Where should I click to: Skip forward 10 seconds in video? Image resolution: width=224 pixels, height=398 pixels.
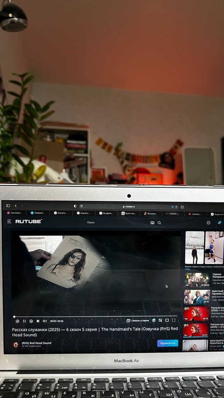[31, 321]
